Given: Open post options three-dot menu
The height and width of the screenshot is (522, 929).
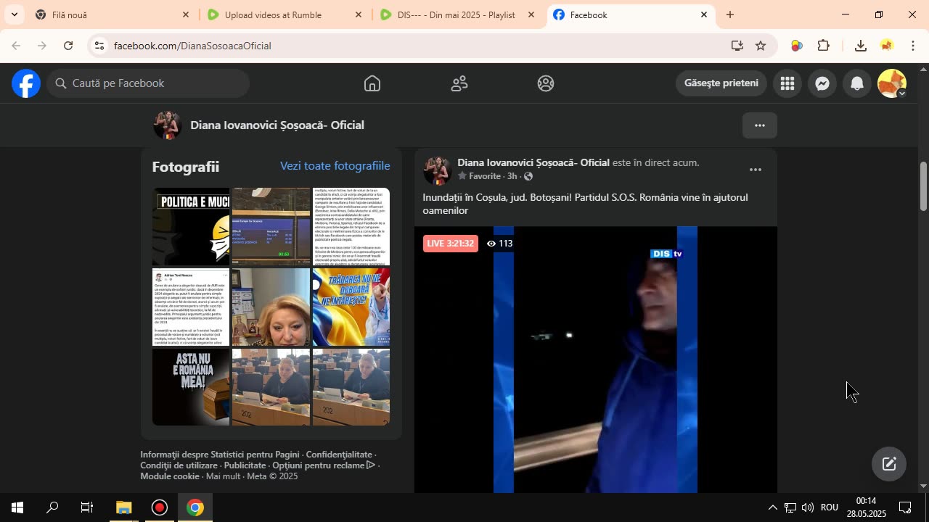Looking at the screenshot, I should pyautogui.click(x=756, y=170).
